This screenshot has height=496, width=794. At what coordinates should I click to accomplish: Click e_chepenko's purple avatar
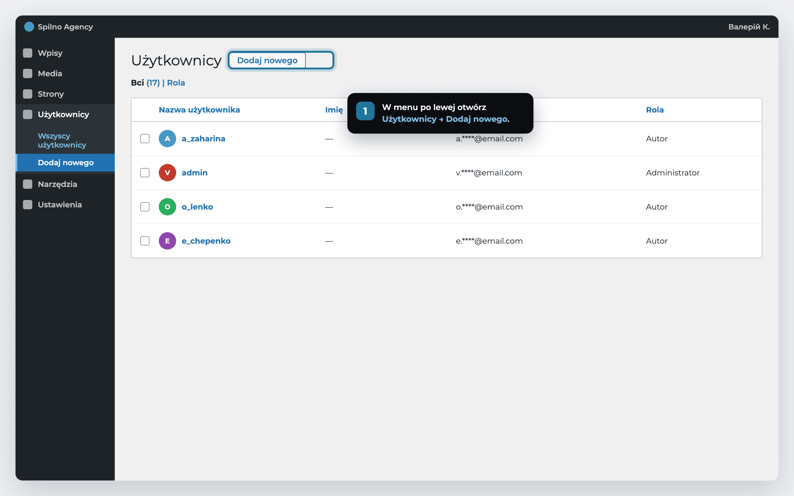tap(167, 241)
